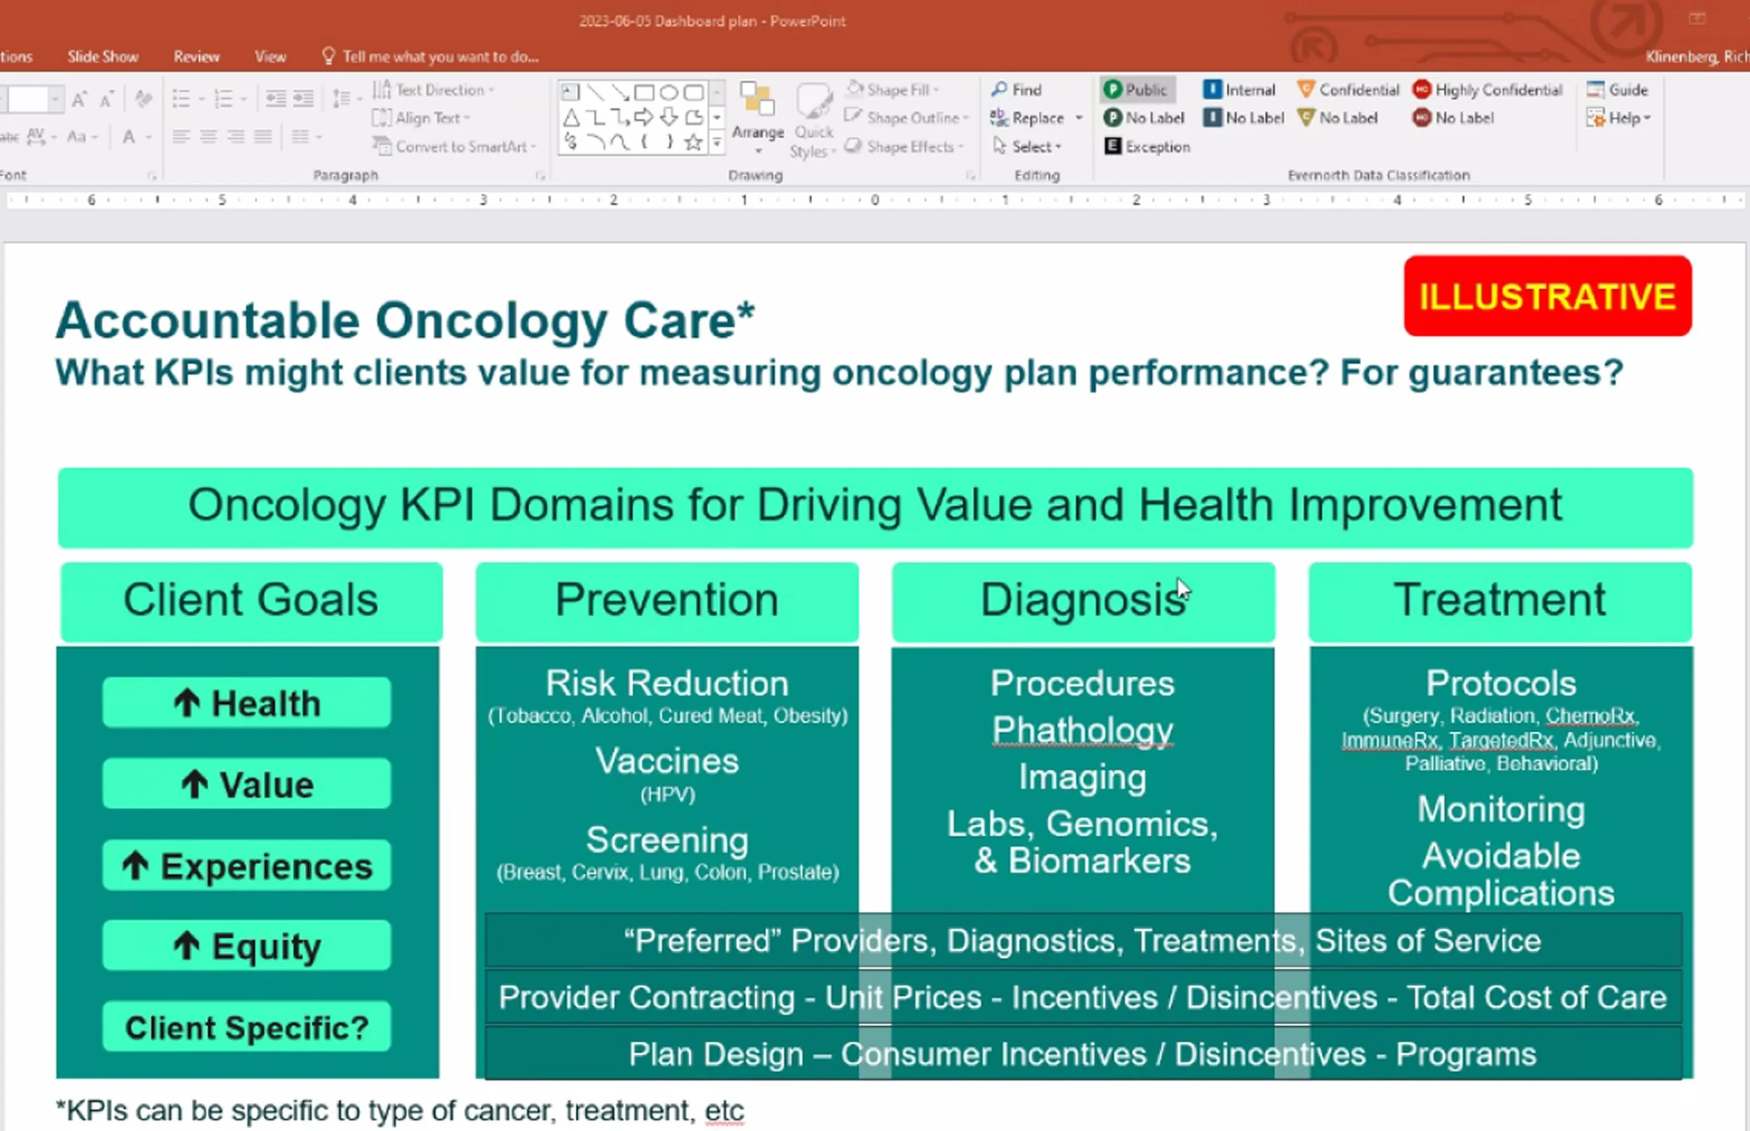Choose the star shape in shapes gallery
Image resolution: width=1750 pixels, height=1131 pixels.
tap(693, 143)
